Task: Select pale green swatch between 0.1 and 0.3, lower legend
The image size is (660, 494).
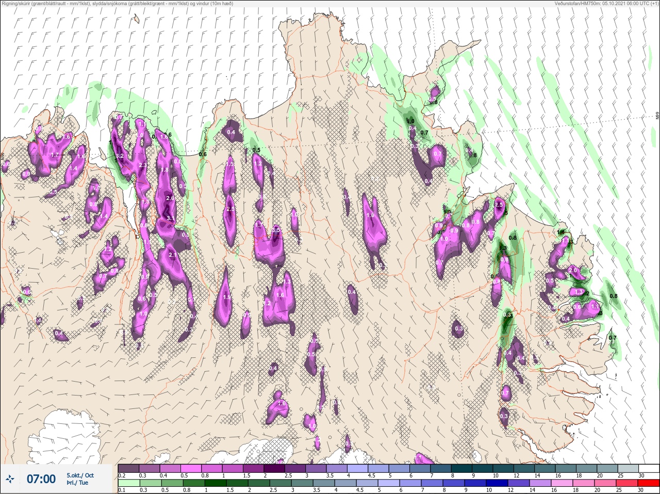Action: 128,483
